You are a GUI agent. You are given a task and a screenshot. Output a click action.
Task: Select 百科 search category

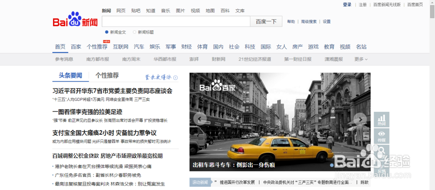[x=225, y=11]
